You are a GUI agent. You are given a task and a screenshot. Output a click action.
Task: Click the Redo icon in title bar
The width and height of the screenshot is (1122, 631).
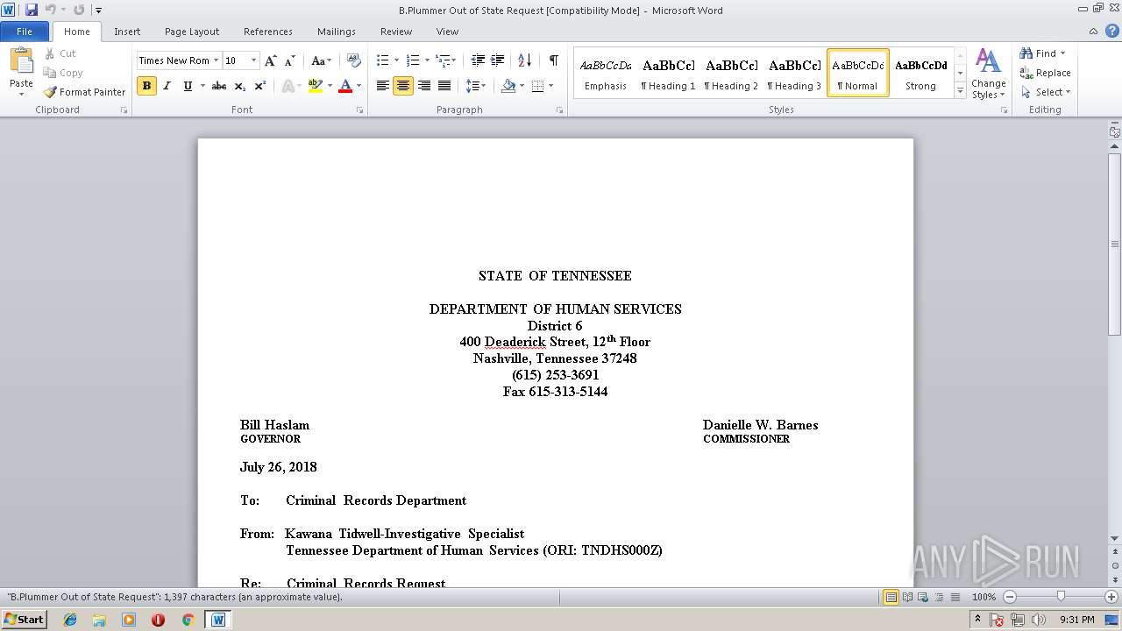(x=79, y=10)
